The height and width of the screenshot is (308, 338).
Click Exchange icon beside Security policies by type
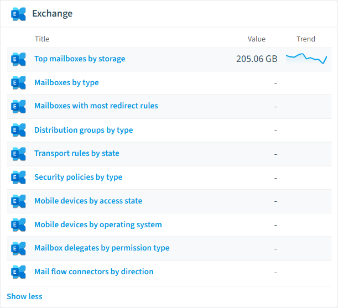click(18, 177)
